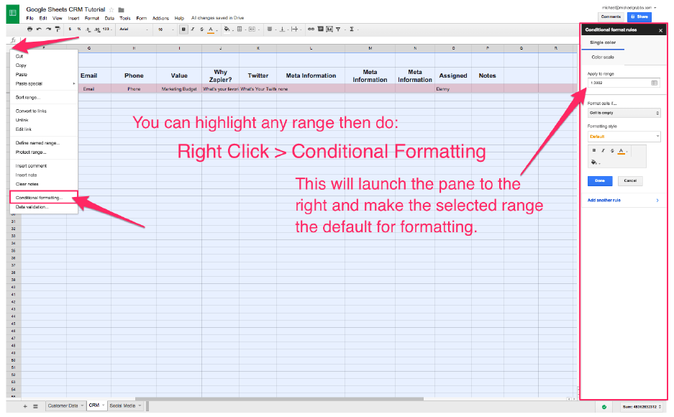Switch to the Customer Data sheet tab
Viewport: 674px width, 417px height.
click(65, 405)
